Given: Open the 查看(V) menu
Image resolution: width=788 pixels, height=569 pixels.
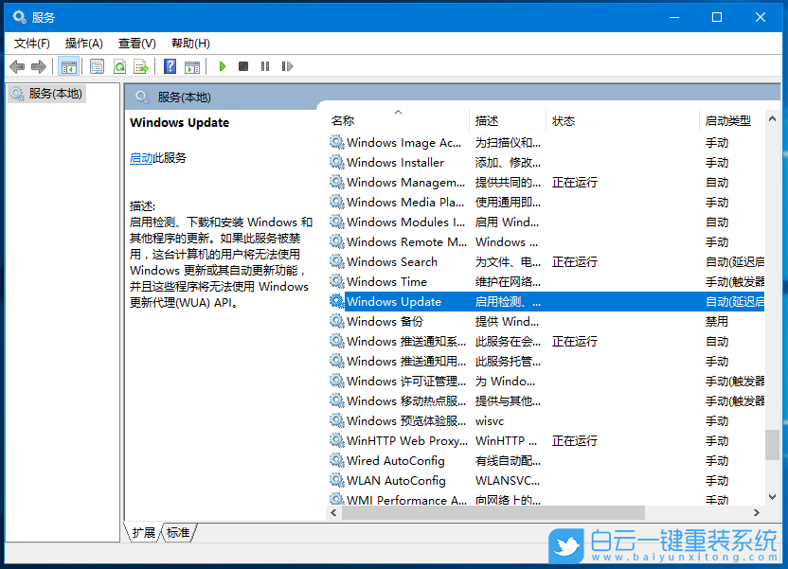Looking at the screenshot, I should (x=135, y=43).
